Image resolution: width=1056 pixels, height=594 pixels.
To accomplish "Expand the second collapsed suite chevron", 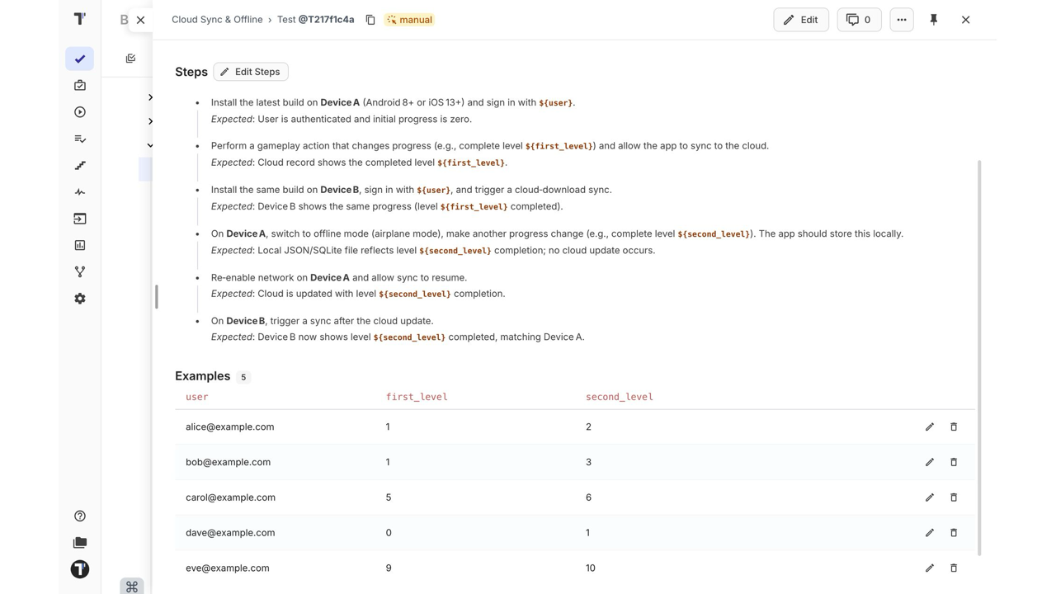I will [150, 121].
